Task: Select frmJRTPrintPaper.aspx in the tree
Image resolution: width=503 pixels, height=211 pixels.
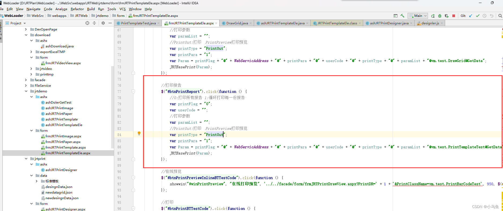Action: (63, 142)
